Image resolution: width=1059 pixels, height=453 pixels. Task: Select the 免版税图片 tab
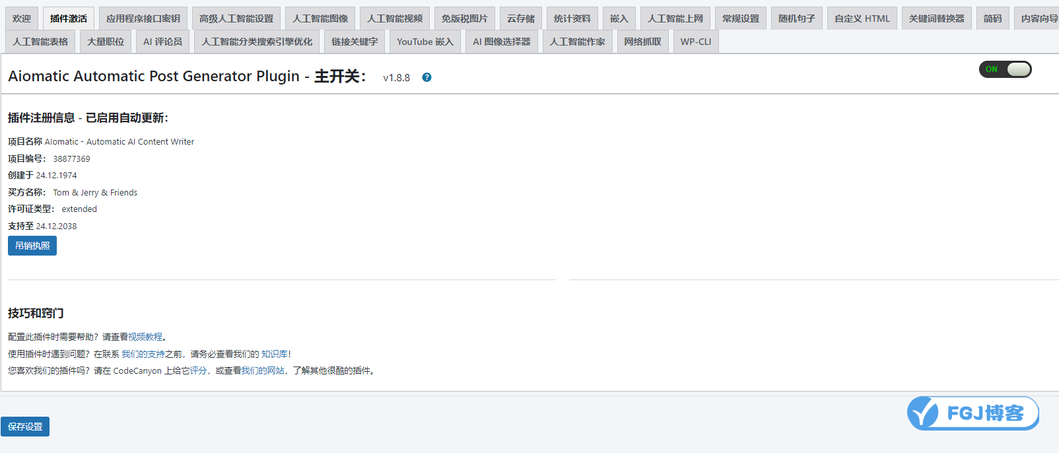click(x=465, y=18)
